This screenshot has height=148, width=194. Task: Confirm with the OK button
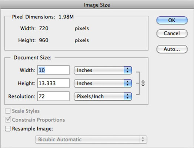pos(172,20)
